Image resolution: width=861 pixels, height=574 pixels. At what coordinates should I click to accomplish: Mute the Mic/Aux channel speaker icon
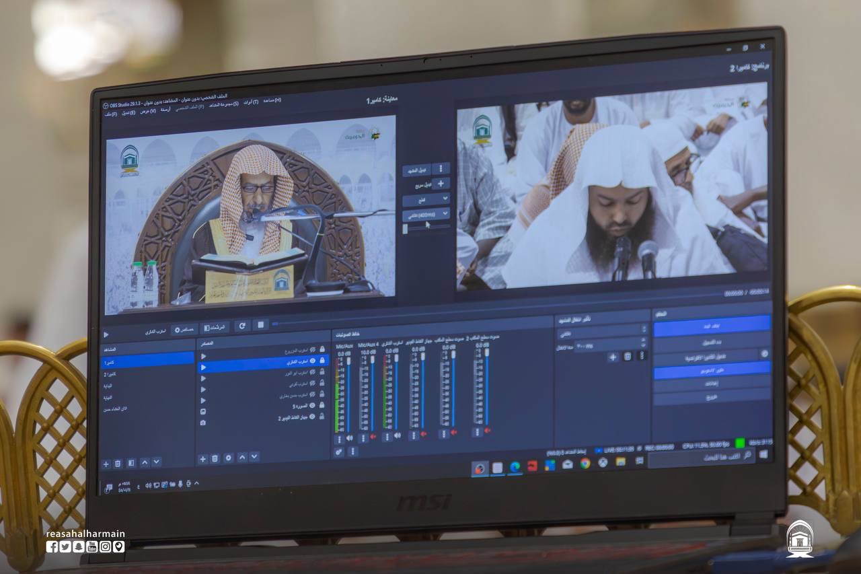point(350,438)
